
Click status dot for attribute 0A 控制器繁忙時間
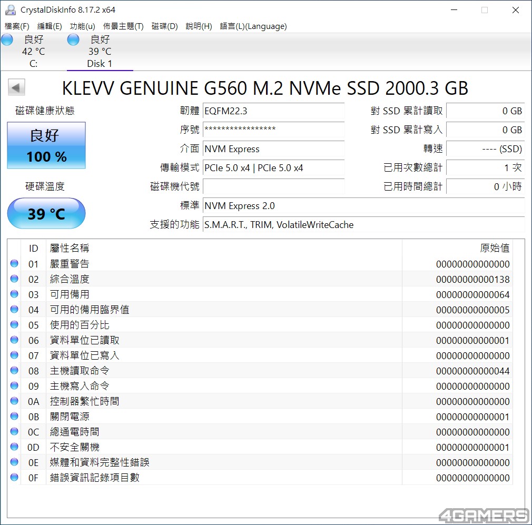(x=14, y=401)
